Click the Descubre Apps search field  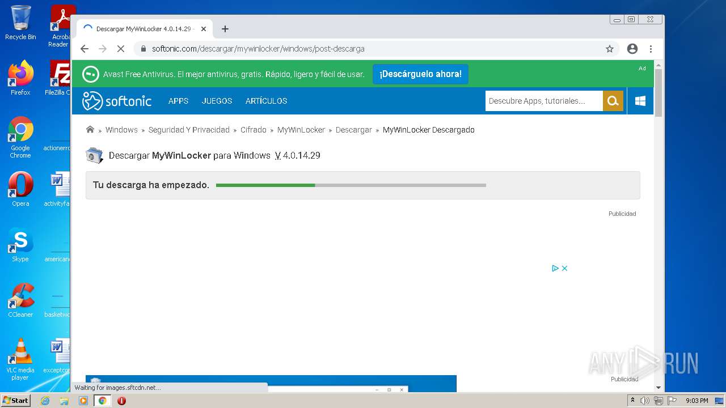point(544,101)
